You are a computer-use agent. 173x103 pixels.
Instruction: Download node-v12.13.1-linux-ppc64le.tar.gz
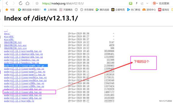(x=25, y=78)
